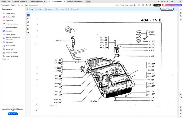Open the notifications bell icon
The height and width of the screenshot is (118, 183).
coord(162,2)
